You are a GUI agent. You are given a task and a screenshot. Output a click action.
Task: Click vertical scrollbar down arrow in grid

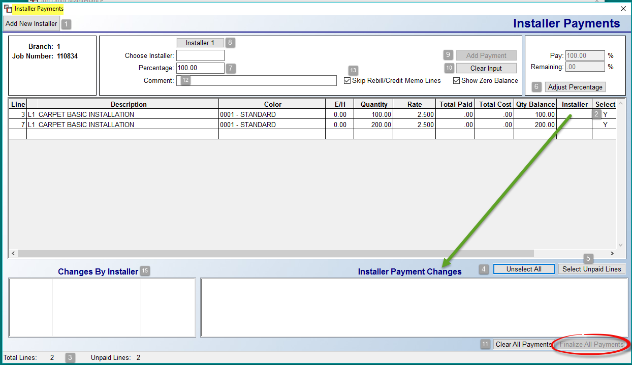pos(620,245)
